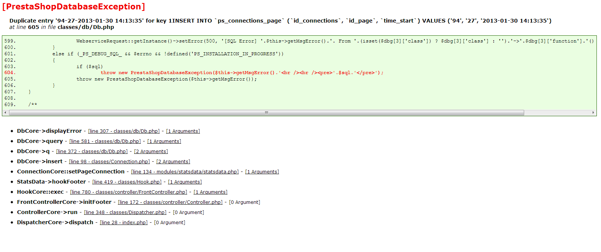Click the '[0 Argument]' text after index.php
Viewport: 601px width, 252px height.
click(x=169, y=223)
